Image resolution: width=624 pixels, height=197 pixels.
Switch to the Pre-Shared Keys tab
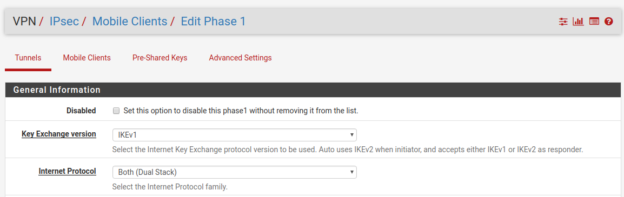coord(160,58)
